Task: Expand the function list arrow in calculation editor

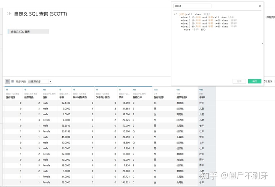Action: click(262, 44)
